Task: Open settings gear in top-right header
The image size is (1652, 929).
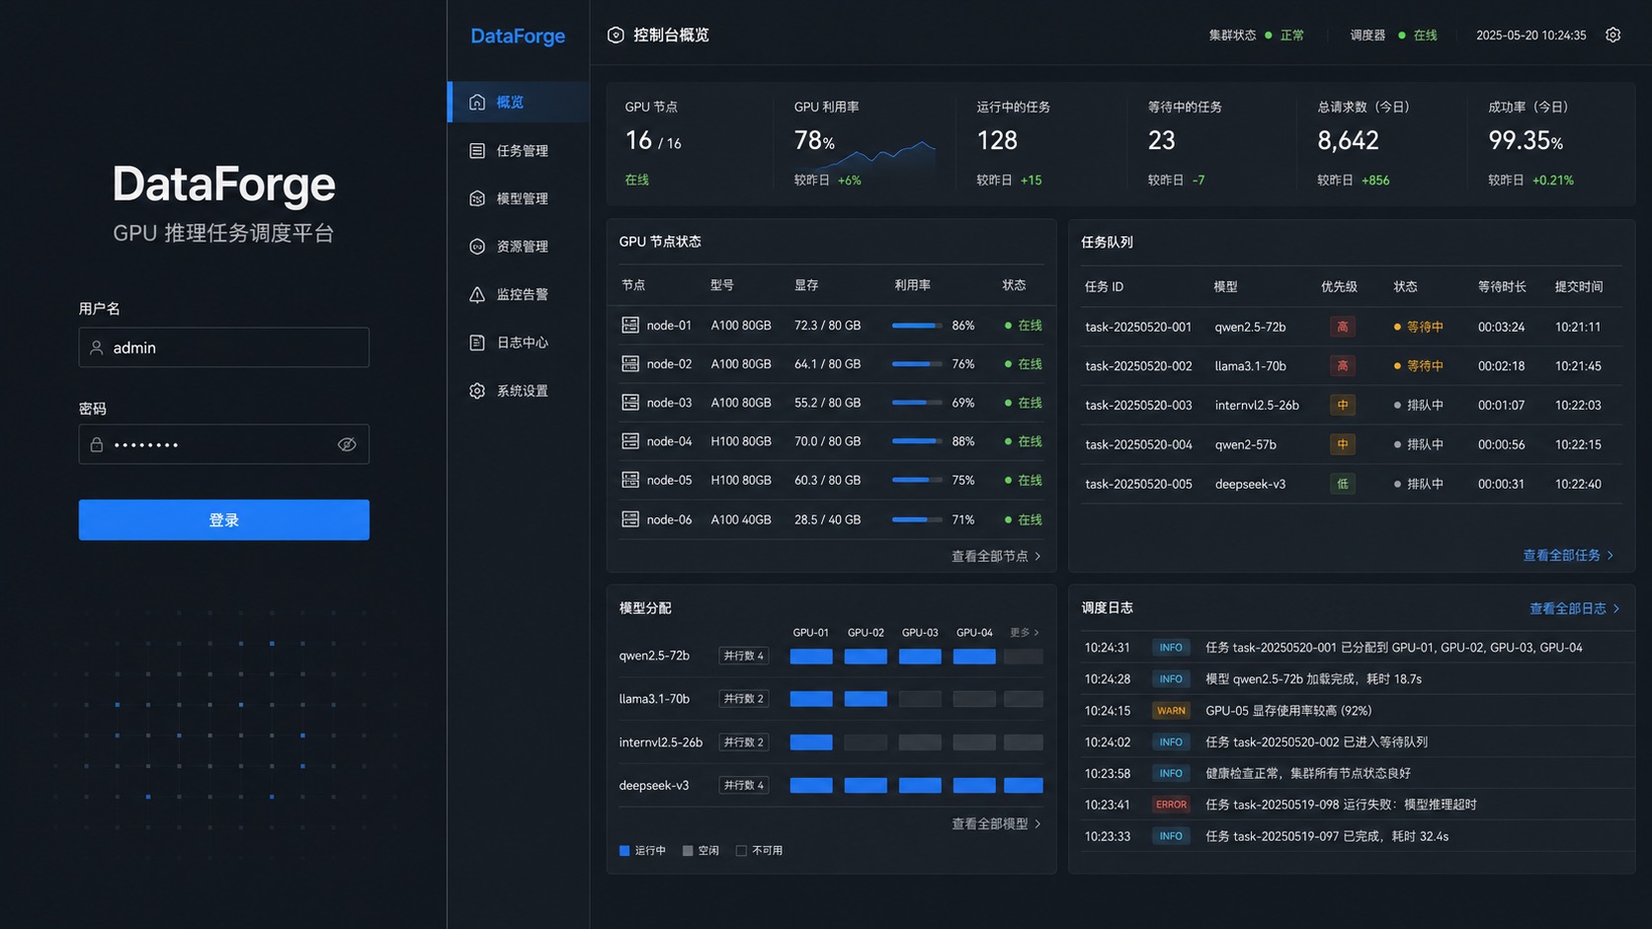Action: pyautogui.click(x=1612, y=35)
